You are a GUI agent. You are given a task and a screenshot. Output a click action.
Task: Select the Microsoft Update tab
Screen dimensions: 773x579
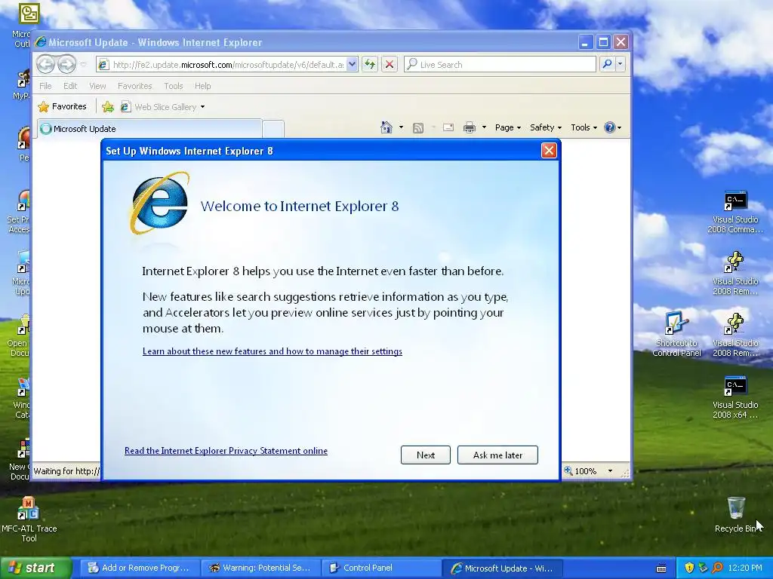click(x=150, y=129)
